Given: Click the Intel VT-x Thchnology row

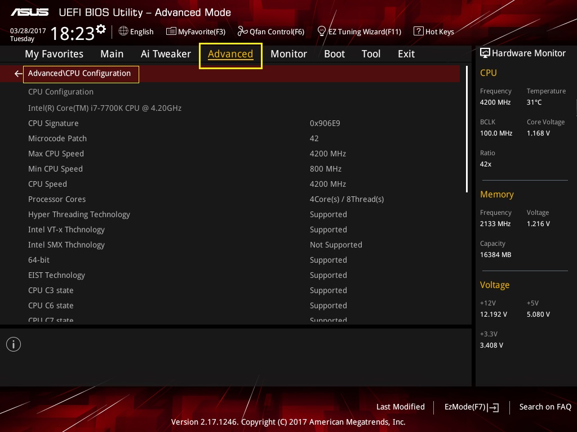Looking at the screenshot, I should pyautogui.click(x=230, y=229).
